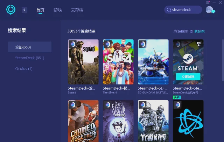Click the VIP diamond badge

(213, 12)
